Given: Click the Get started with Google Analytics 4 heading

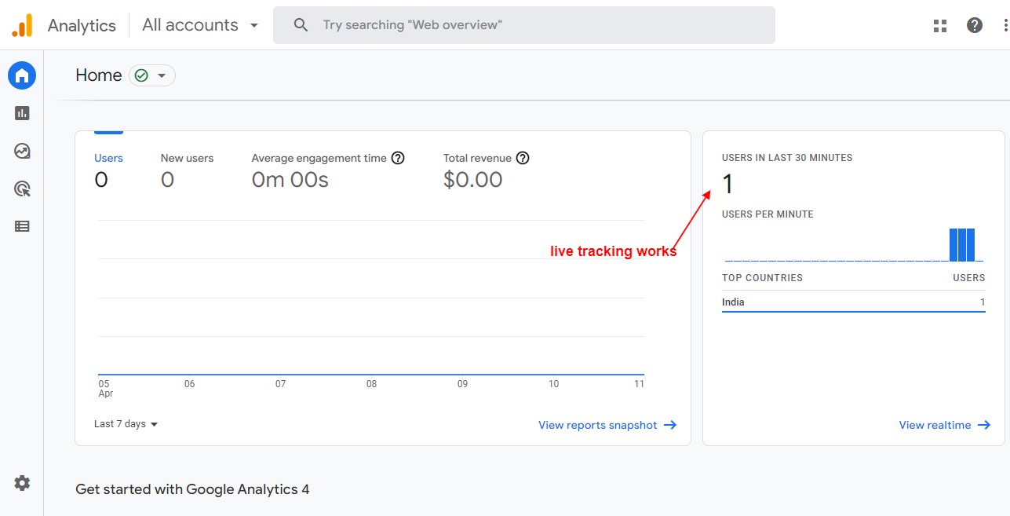Looking at the screenshot, I should pos(192,489).
